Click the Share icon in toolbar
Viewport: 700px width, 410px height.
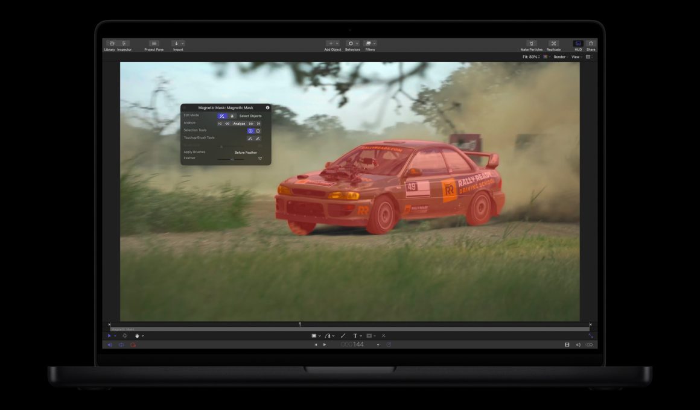pyautogui.click(x=591, y=44)
